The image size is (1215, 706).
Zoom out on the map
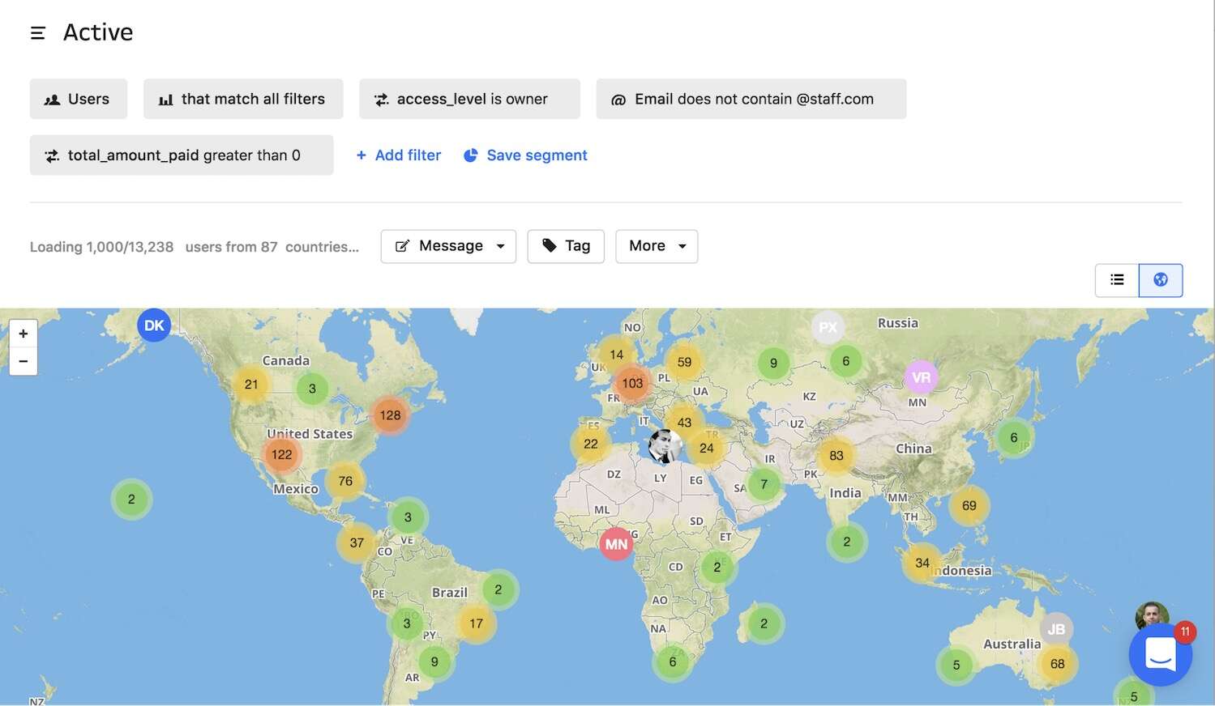[24, 361]
